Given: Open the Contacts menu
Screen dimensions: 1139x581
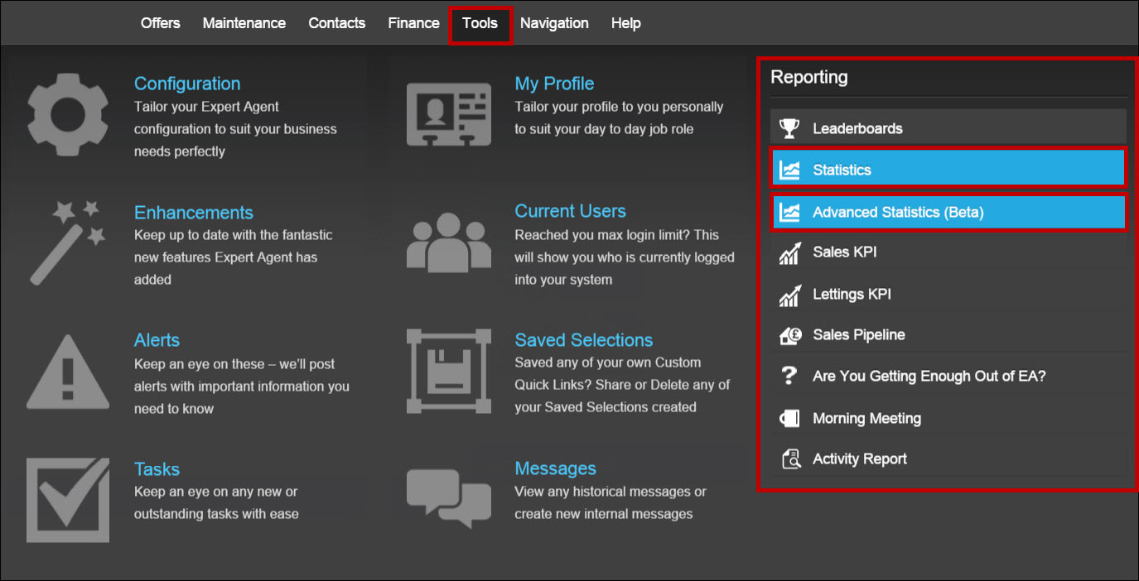Looking at the screenshot, I should point(337,23).
